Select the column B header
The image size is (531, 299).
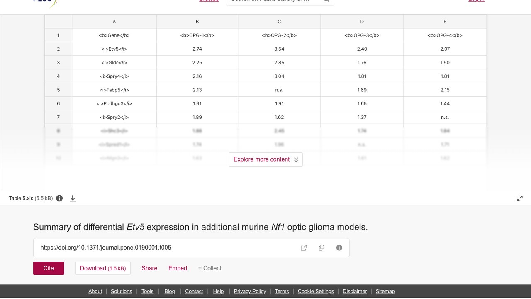197,22
